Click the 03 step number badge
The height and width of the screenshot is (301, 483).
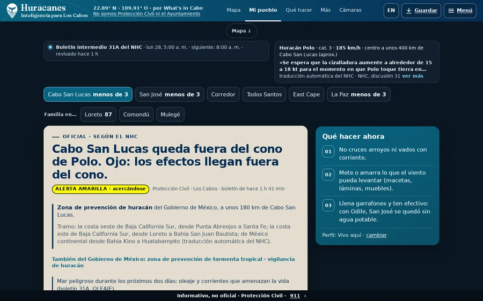coord(328,205)
